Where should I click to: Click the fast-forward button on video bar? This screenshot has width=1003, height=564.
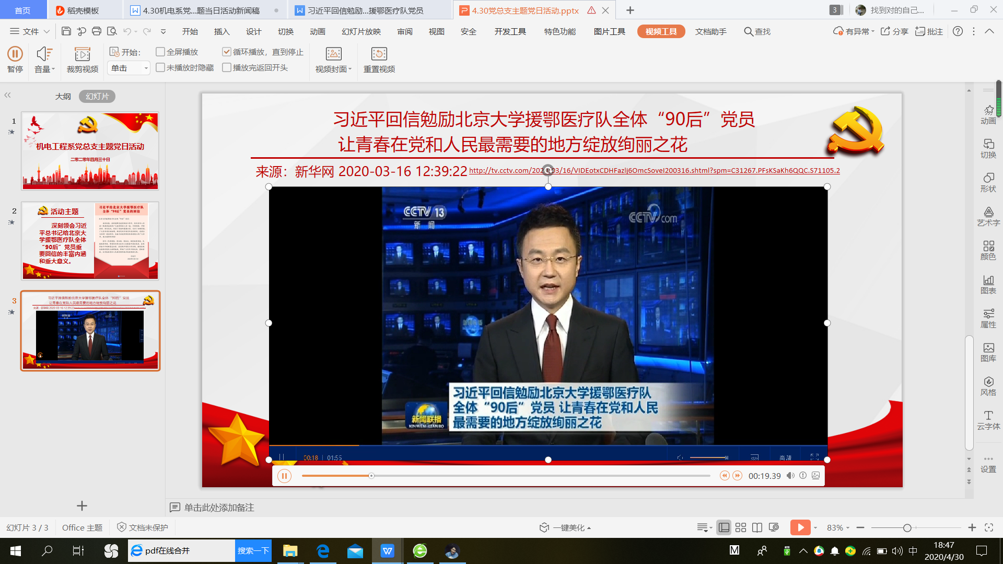point(737,476)
